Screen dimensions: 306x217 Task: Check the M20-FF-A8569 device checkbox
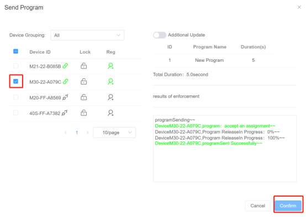16,97
